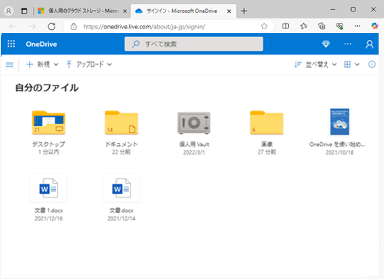Viewport: 384px width, 279px height.
Task: Open the details info pane
Action: pos(372,65)
